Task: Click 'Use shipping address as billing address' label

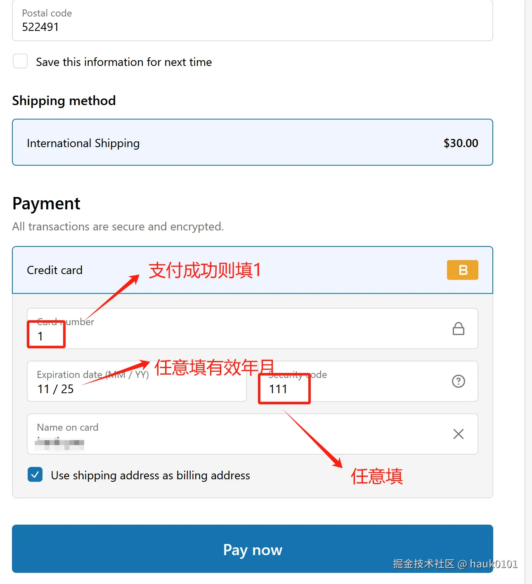Action: point(151,475)
